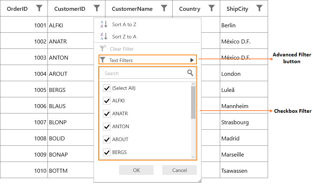Click the CustomerID column header
Image resolution: width=313 pixels, height=186 pixels.
click(77, 8)
